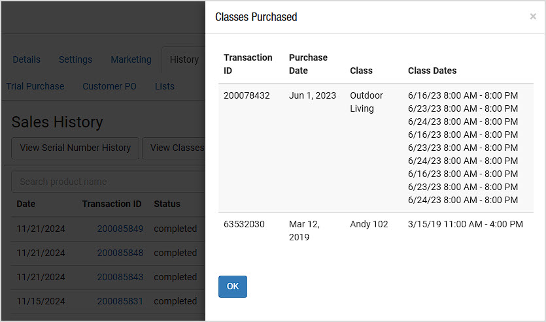Click View Serial Number History button

(75, 148)
